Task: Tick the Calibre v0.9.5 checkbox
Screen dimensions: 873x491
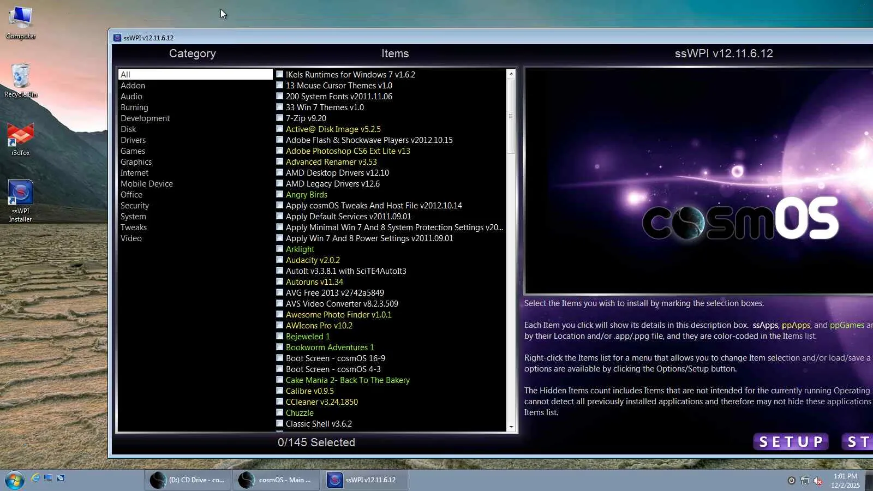Action: (x=279, y=391)
